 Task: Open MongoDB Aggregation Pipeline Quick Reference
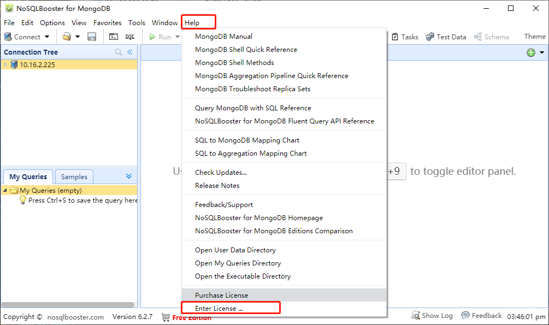[284, 75]
